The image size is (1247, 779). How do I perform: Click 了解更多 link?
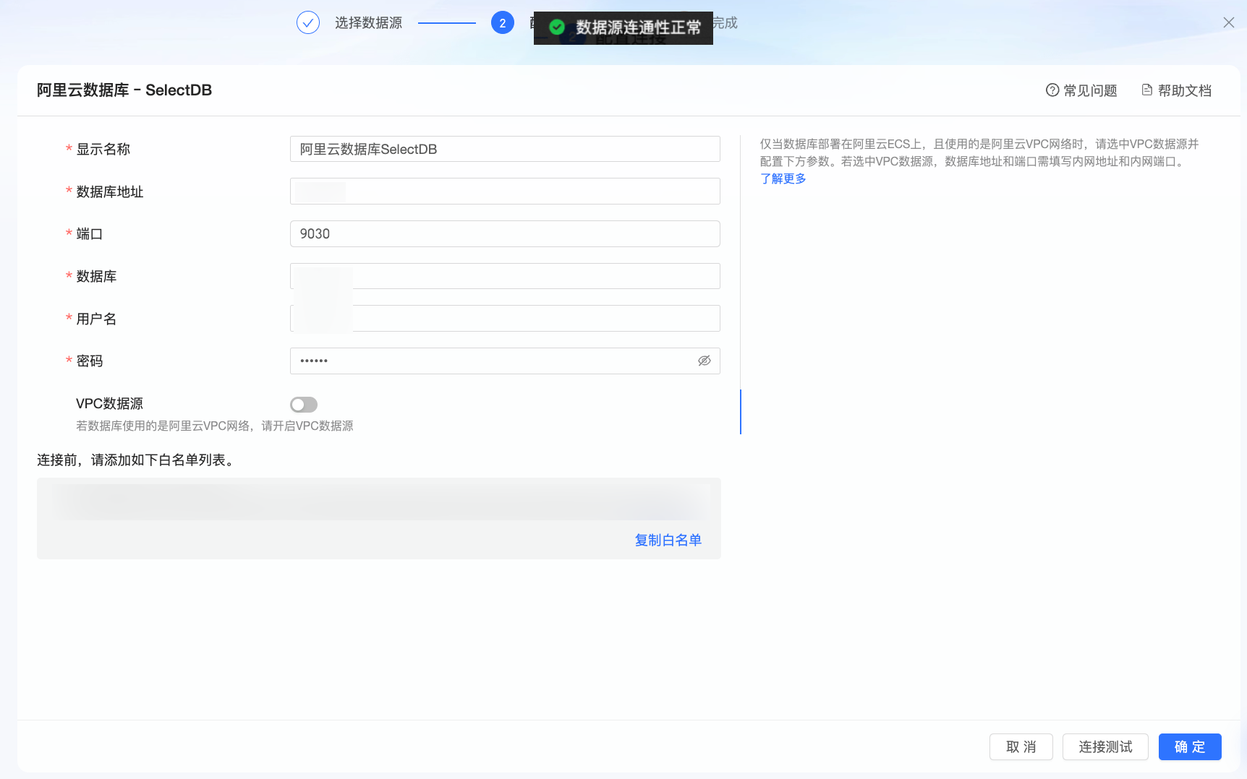(x=783, y=178)
